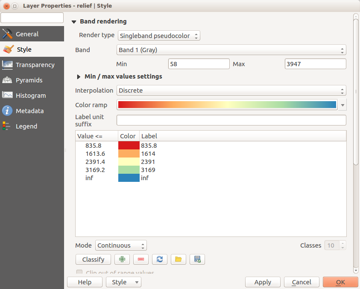Apply the style changes
The width and height of the screenshot is (360, 289).
tap(263, 282)
